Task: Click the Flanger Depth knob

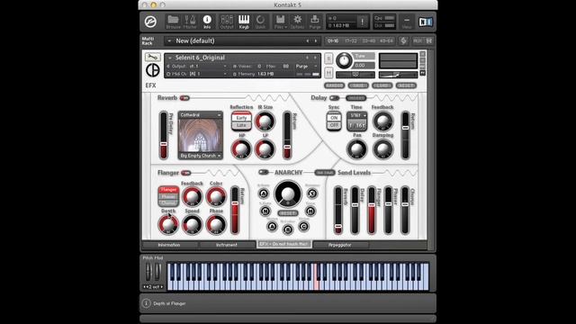Action: tap(168, 224)
